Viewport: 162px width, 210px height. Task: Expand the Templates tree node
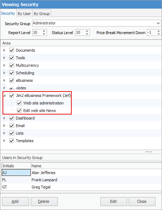(x=4, y=141)
